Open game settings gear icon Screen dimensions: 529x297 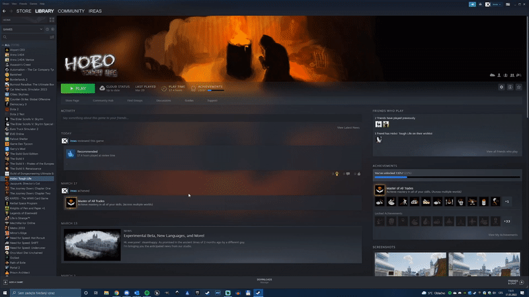click(501, 87)
